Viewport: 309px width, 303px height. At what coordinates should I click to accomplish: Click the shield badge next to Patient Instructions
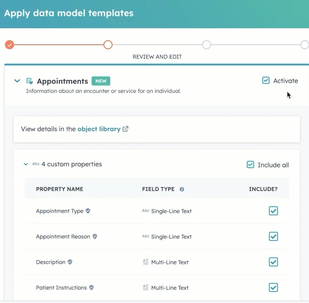coord(91,287)
